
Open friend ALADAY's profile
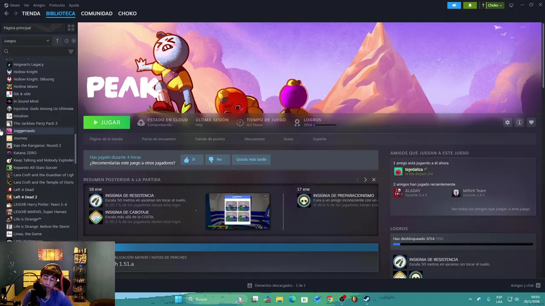[413, 190]
